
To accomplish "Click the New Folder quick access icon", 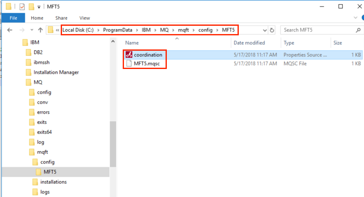I will 31,7.
